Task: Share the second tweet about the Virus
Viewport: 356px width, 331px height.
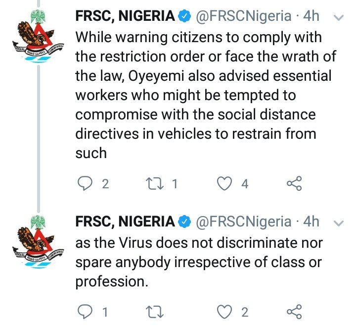Action: [x=294, y=312]
